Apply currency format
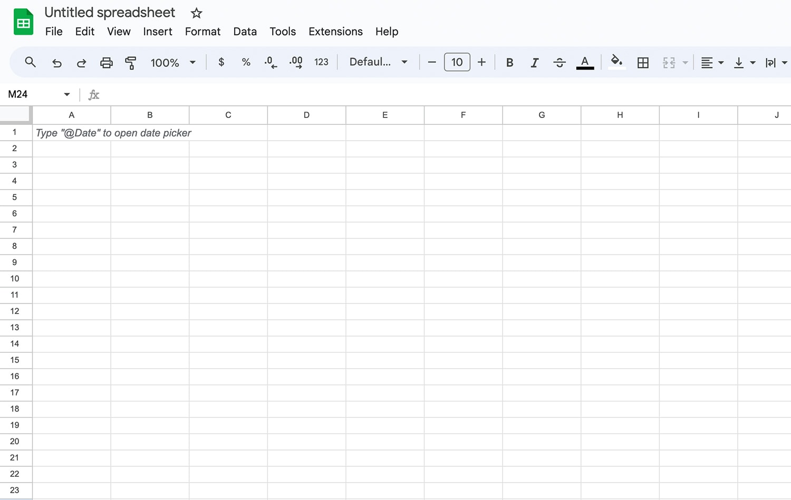Viewport: 791px width, 500px height. point(221,62)
